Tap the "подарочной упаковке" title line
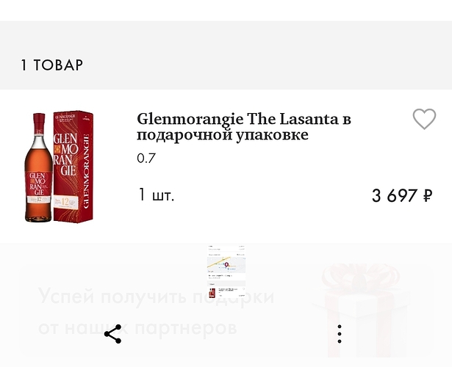The image size is (452, 367). click(x=223, y=134)
